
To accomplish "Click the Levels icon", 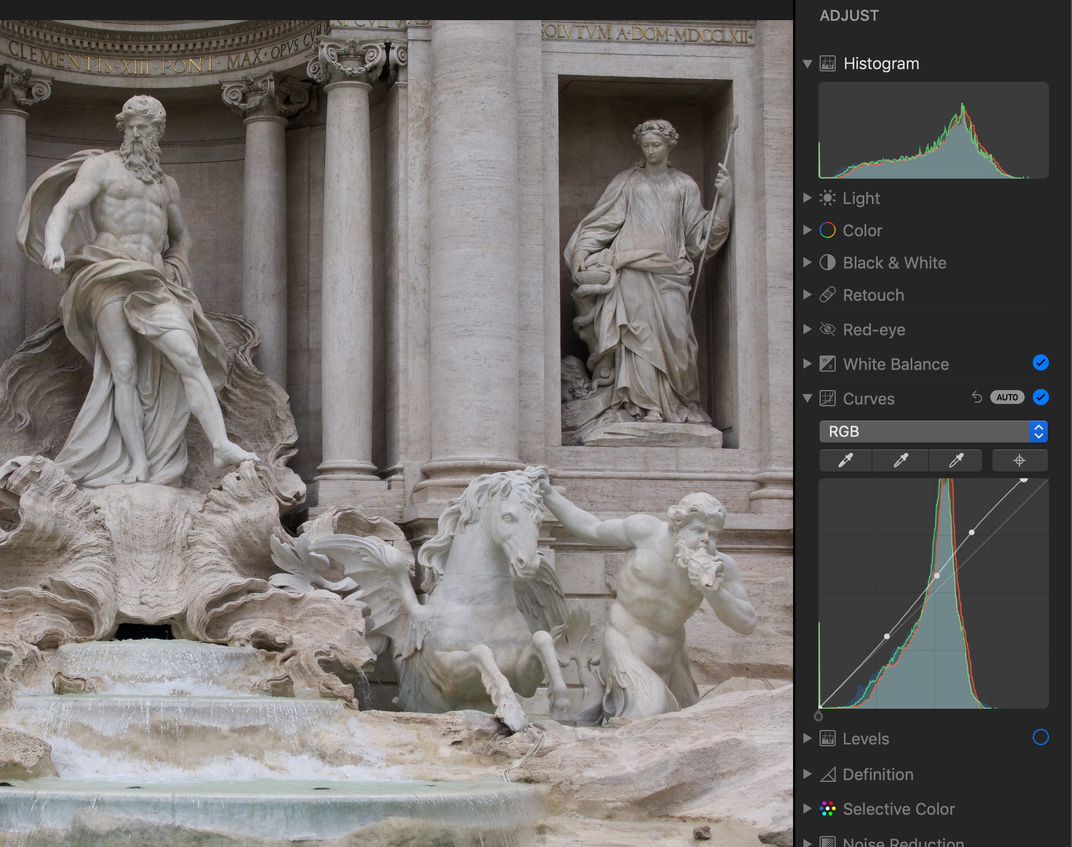I will (828, 738).
